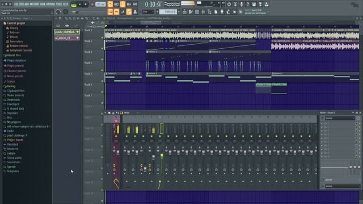Select the 'sw_amen10_136' clip in picker
Viewport: 363px width, 204px height.
pyautogui.click(x=67, y=38)
